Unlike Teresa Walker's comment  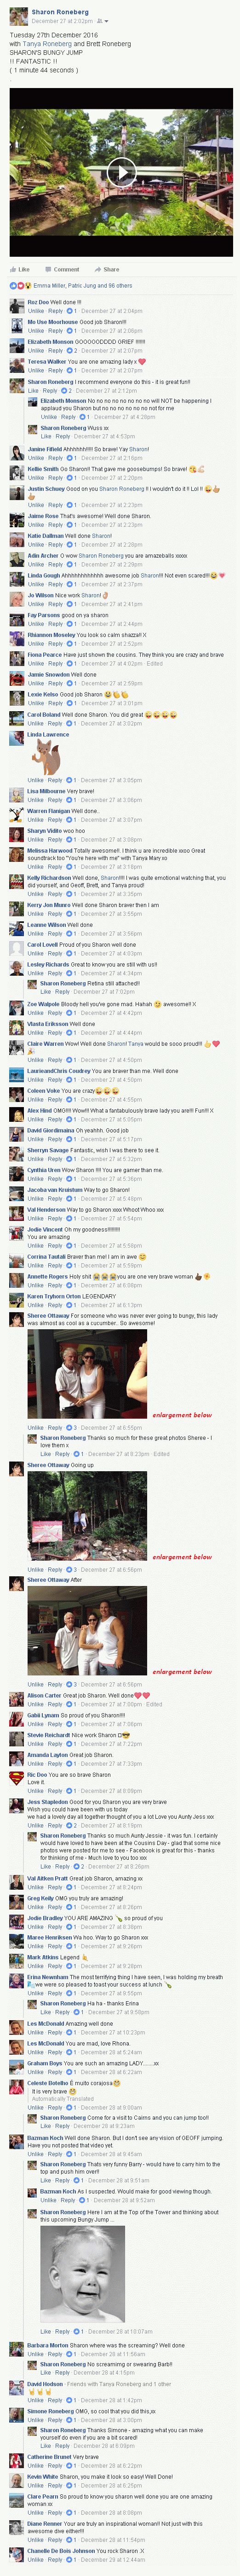(36, 370)
